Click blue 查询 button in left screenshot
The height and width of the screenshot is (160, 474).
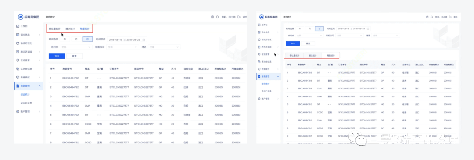coord(57,56)
